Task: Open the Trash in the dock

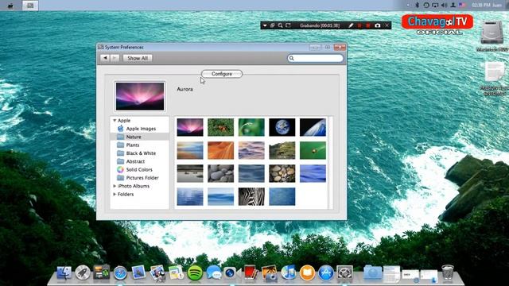Action: point(448,272)
